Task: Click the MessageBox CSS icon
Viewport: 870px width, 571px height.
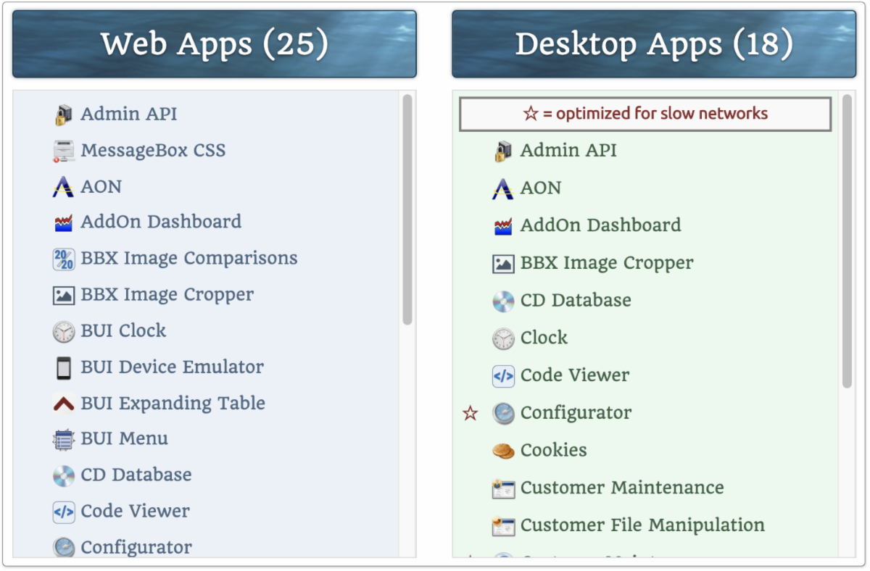Action: pos(64,151)
